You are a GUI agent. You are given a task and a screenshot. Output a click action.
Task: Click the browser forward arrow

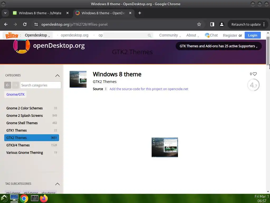point(15,24)
